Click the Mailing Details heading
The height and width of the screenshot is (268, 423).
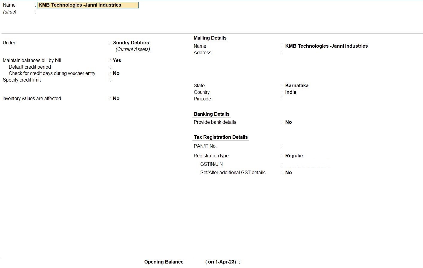[x=210, y=38]
